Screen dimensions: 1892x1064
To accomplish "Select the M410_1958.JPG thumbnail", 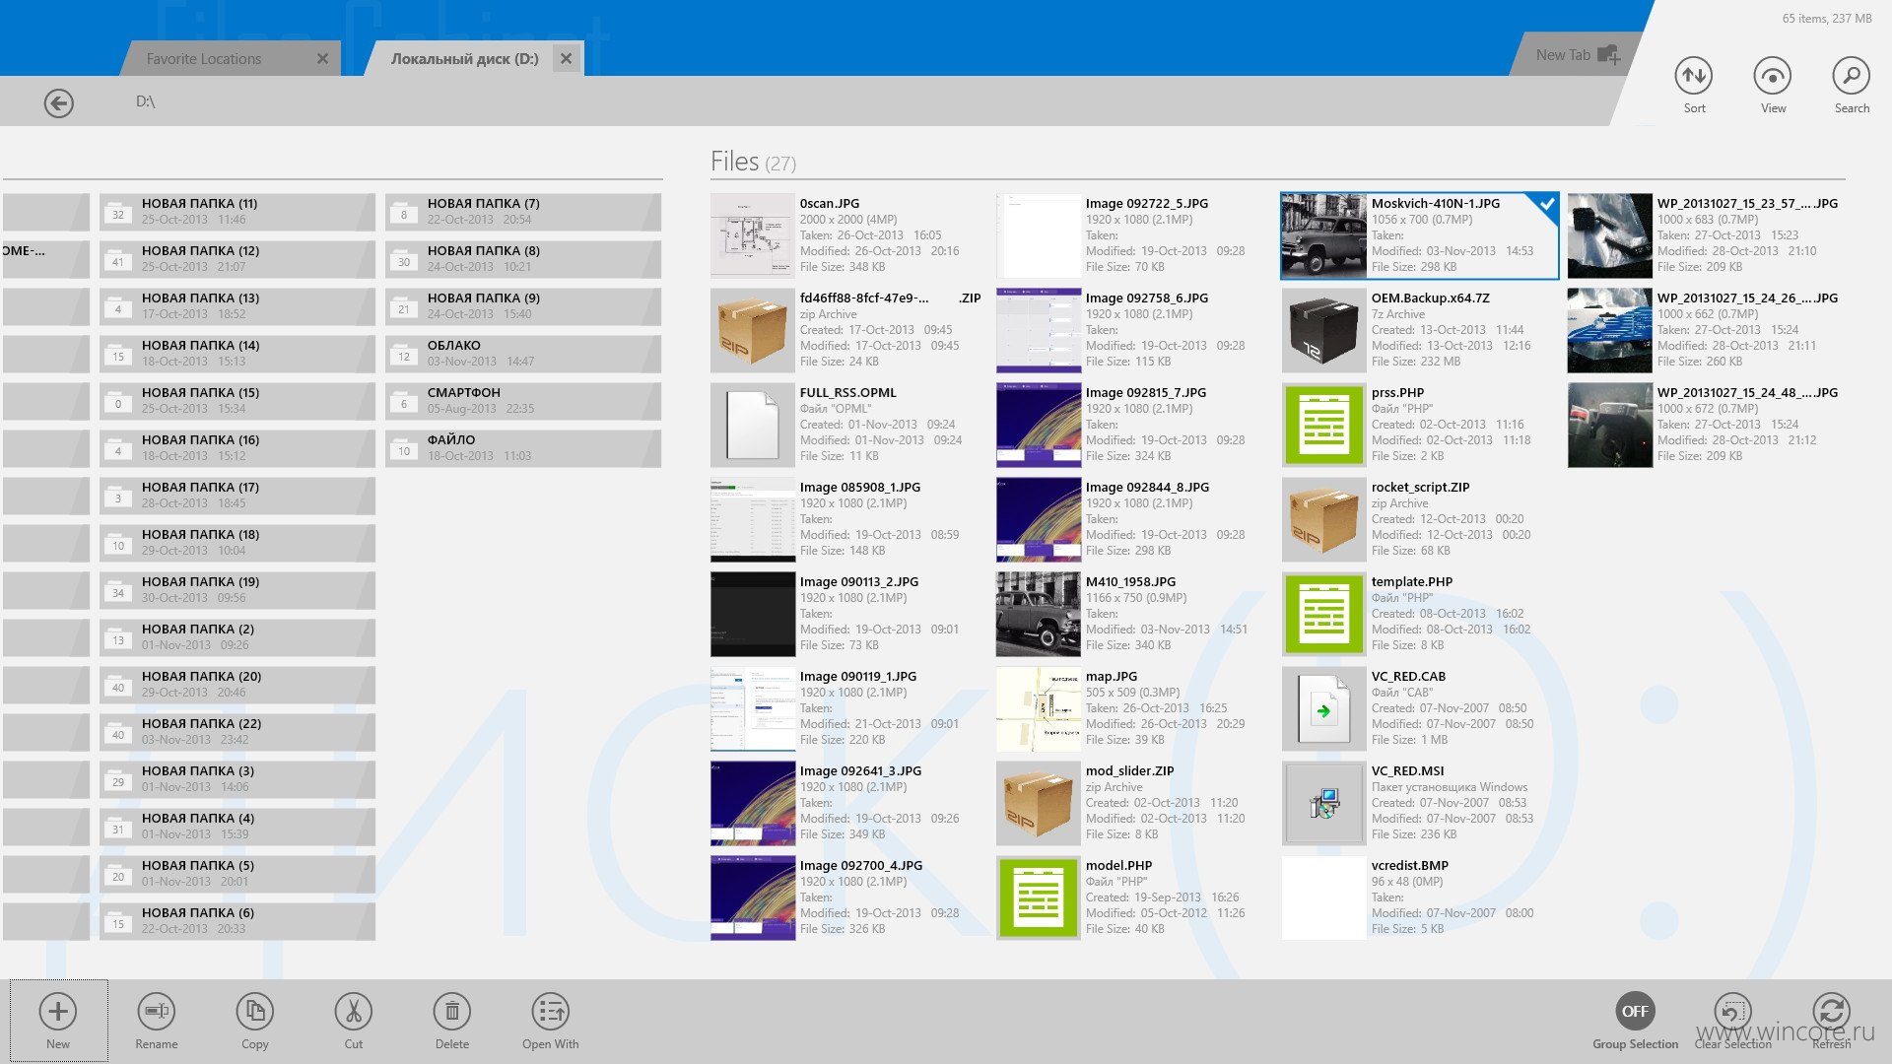I will pos(1039,614).
